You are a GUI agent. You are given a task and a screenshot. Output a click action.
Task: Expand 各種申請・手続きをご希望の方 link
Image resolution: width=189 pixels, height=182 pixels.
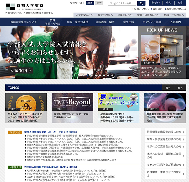pos(165,174)
